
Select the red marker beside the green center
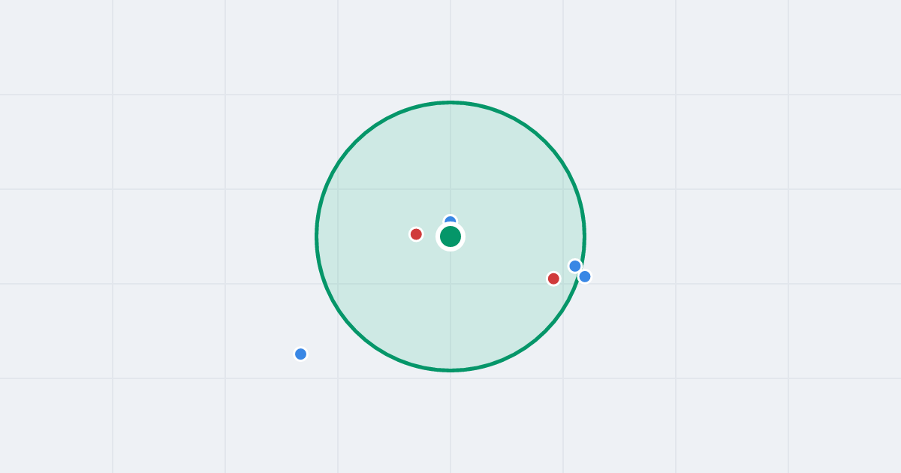coord(416,234)
